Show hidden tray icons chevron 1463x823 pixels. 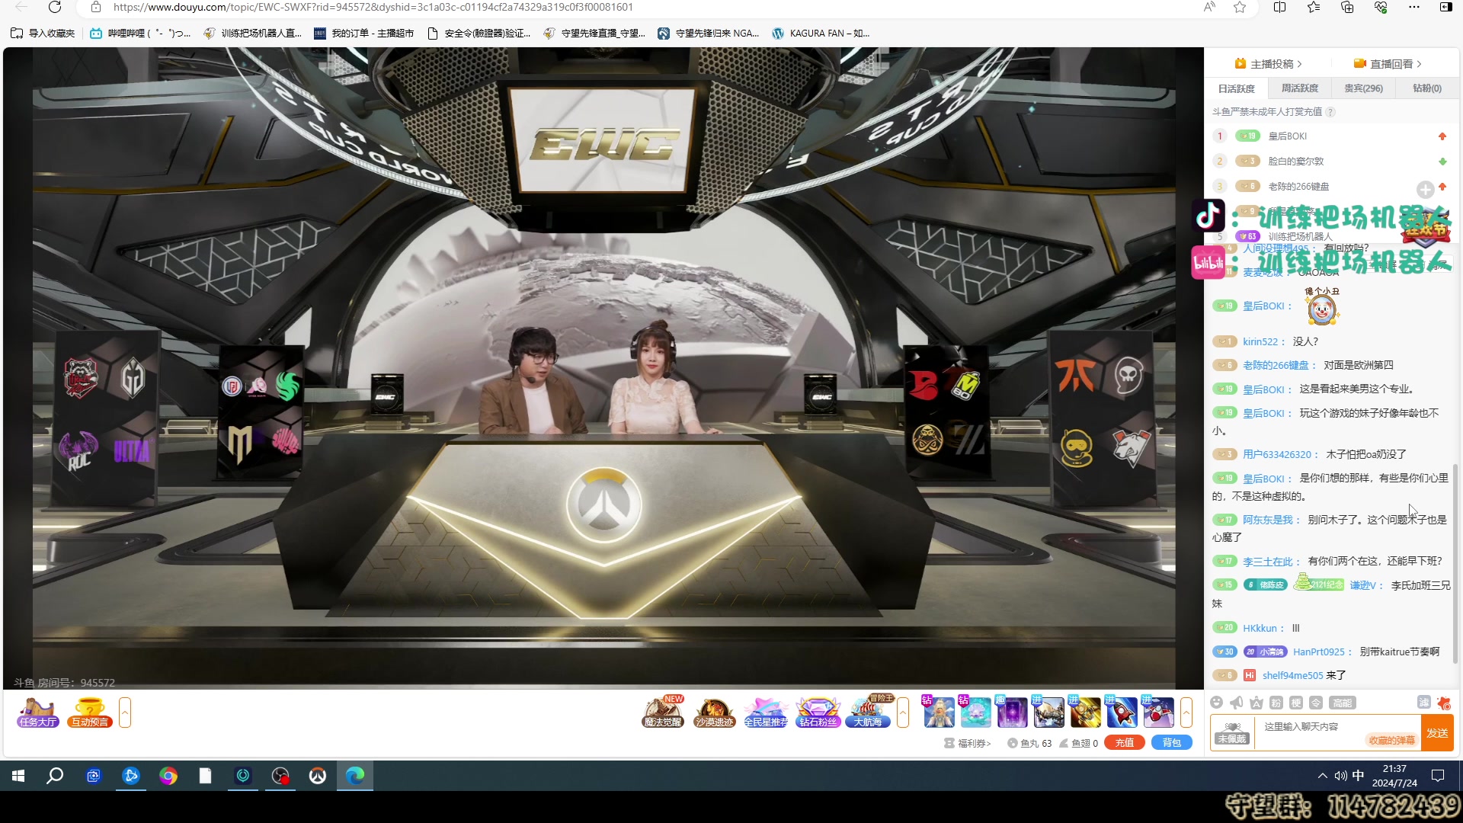click(x=1322, y=776)
